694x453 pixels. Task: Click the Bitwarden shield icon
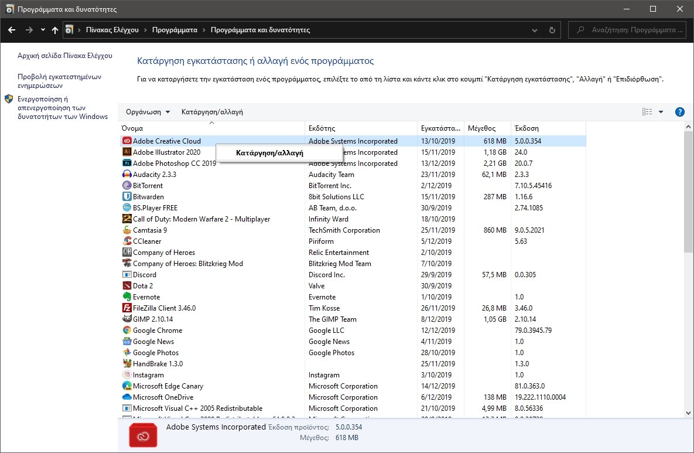coord(127,197)
